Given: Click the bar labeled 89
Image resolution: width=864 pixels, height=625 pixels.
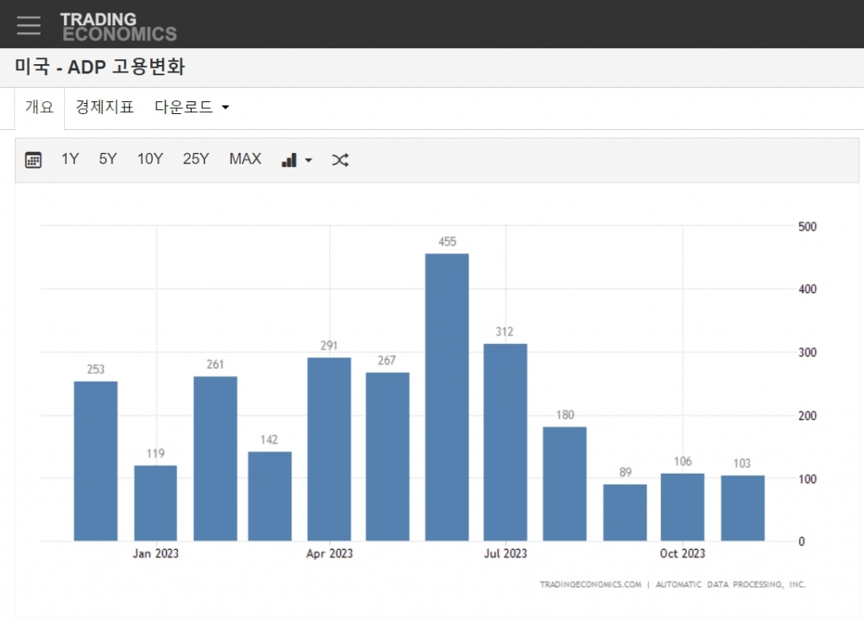Looking at the screenshot, I should coord(624,513).
